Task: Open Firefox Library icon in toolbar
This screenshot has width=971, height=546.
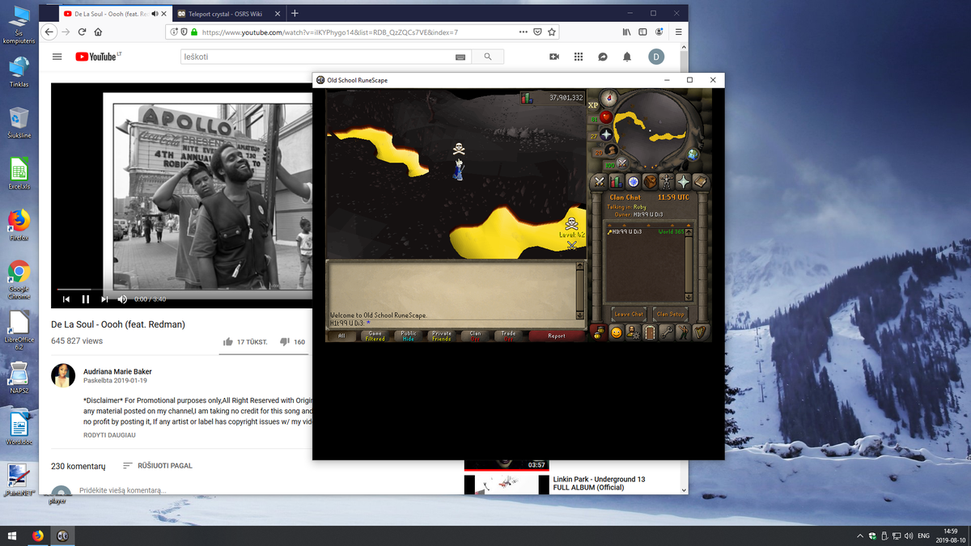Action: (626, 32)
